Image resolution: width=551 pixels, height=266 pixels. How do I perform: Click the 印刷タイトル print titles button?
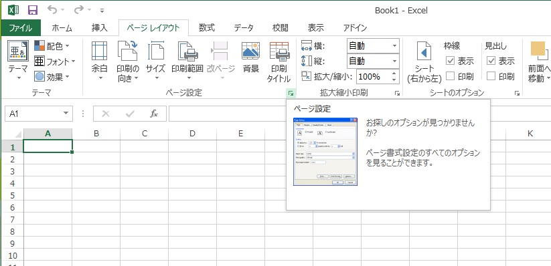point(279,61)
